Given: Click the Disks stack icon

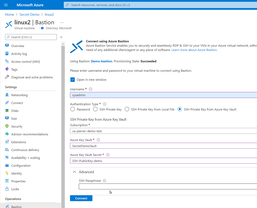Looking at the screenshot, I should click(7, 111).
